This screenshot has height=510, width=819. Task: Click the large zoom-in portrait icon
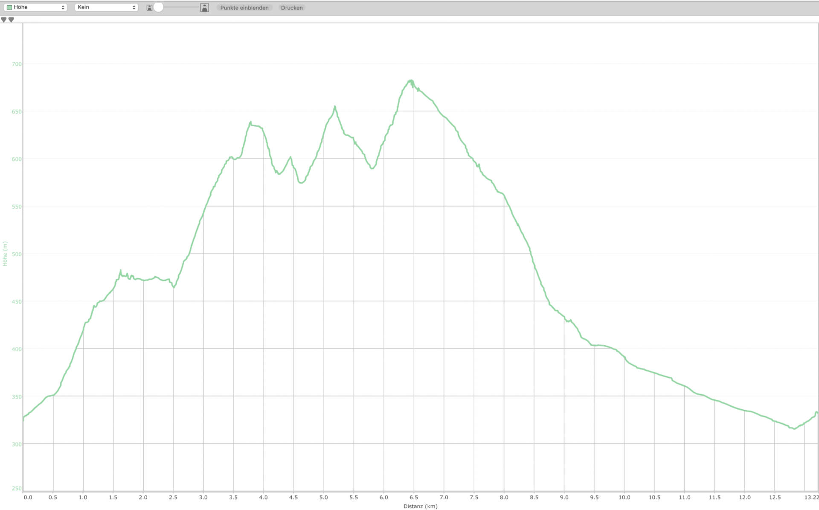(x=204, y=8)
